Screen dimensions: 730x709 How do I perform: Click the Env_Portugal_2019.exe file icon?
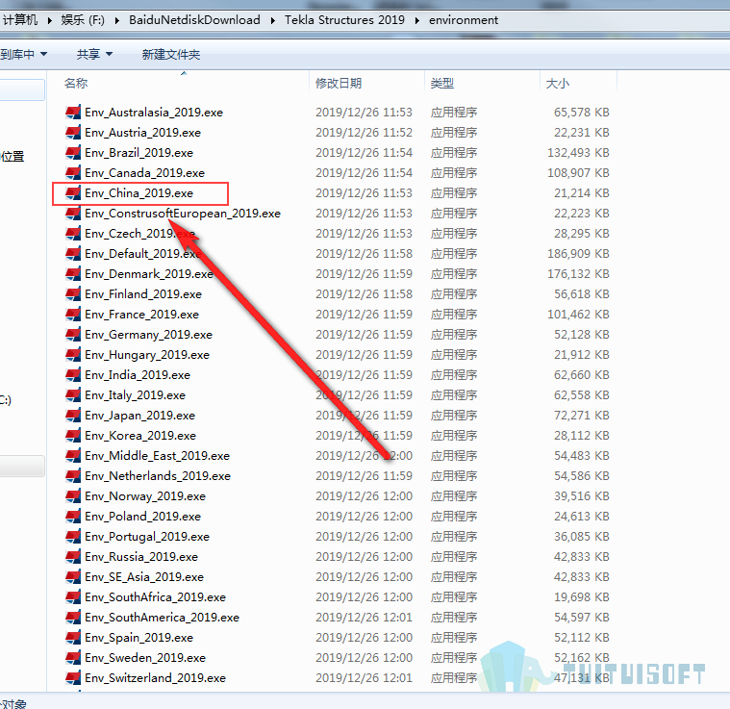pos(73,536)
